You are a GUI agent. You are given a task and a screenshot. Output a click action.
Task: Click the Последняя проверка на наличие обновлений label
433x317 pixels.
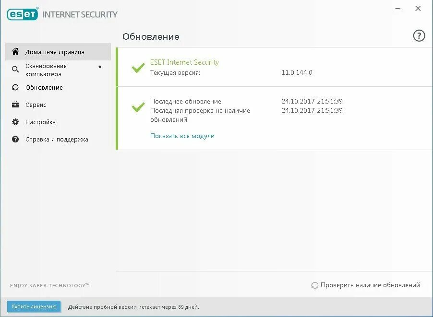pyautogui.click(x=200, y=115)
